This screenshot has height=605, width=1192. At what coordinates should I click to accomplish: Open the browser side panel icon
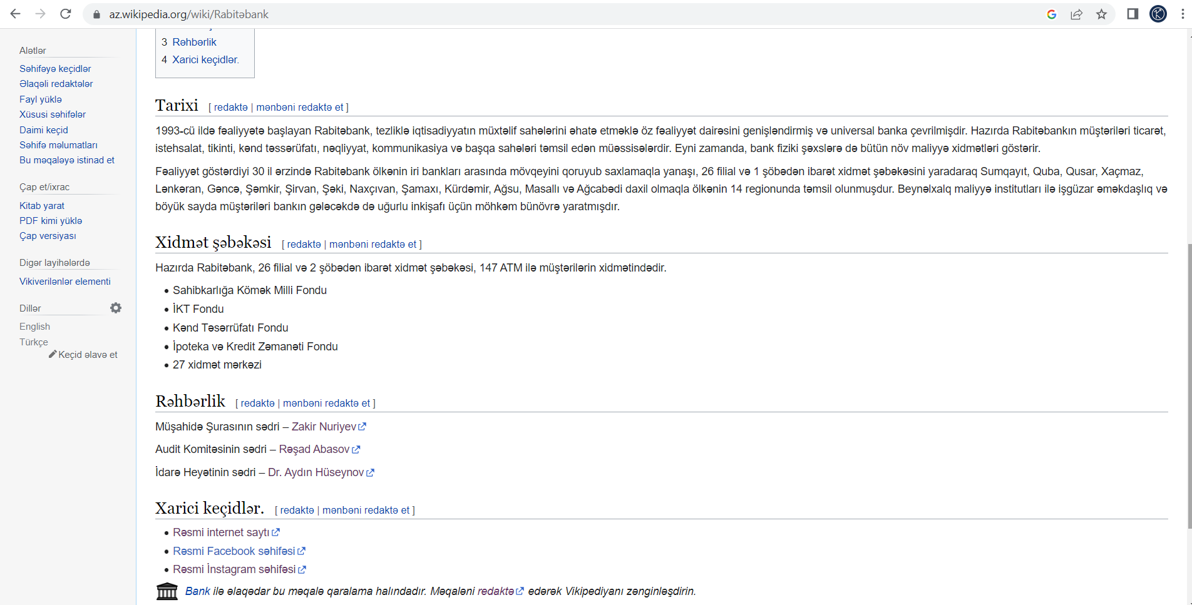pos(1133,14)
